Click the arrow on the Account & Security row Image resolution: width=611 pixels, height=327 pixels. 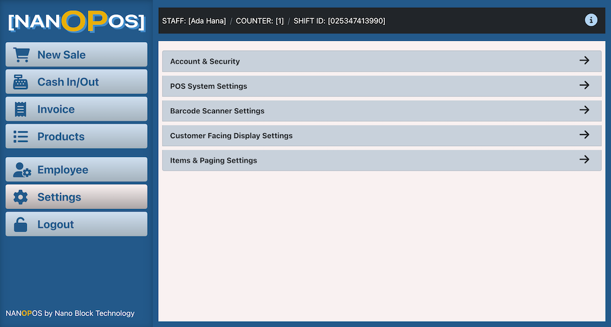pos(584,61)
